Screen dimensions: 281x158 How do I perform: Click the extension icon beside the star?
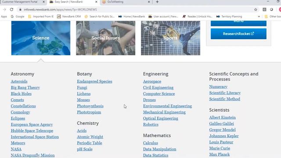click(x=264, y=10)
